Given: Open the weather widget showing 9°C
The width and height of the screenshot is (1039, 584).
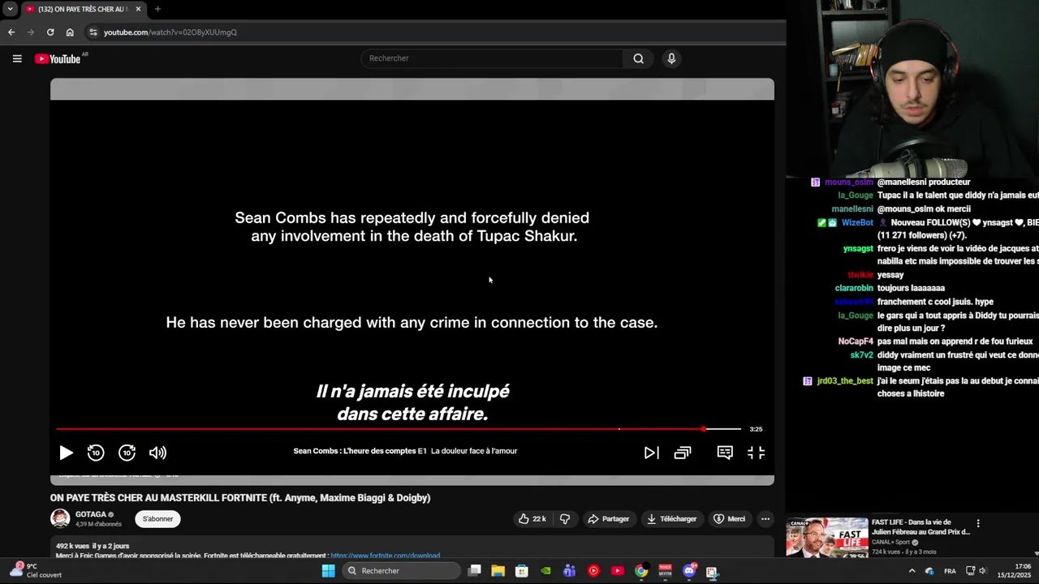Looking at the screenshot, I should coord(37,570).
